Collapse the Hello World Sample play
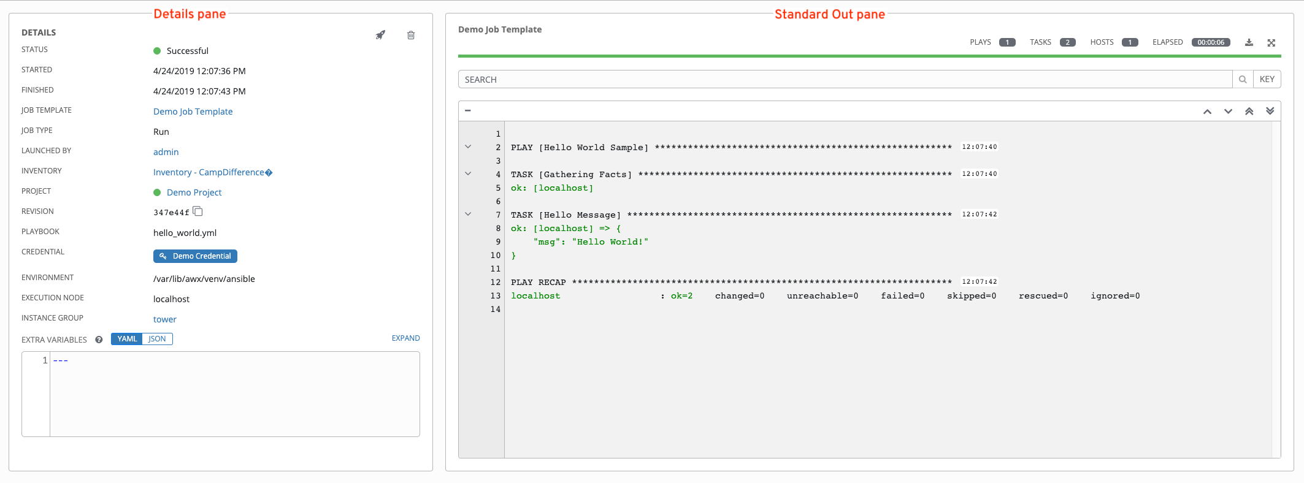 [x=468, y=147]
